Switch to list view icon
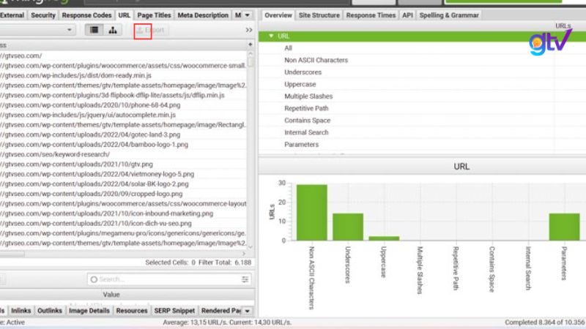586x329 pixels. pos(94,30)
